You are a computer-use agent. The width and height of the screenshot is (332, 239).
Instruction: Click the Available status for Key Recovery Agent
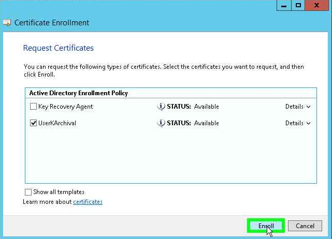[206, 107]
